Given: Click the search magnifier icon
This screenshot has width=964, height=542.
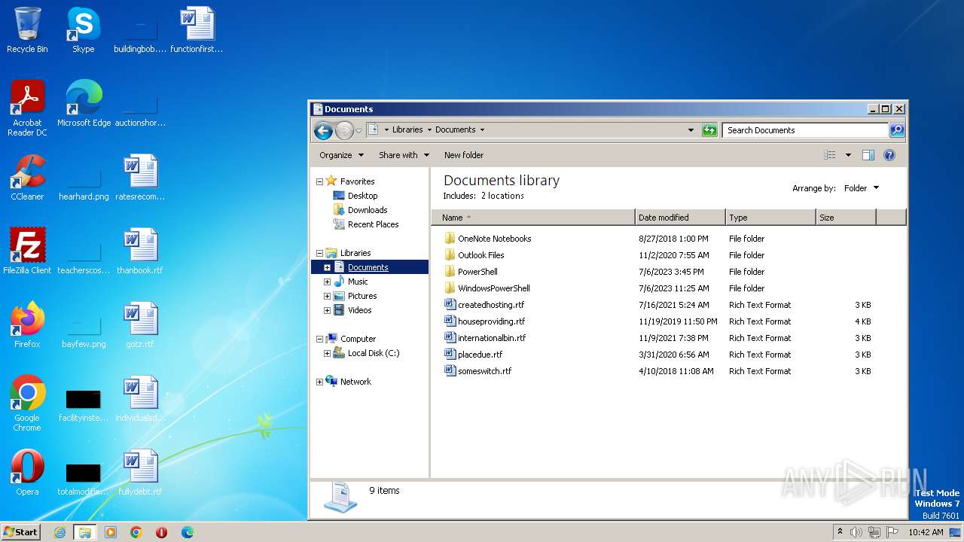Looking at the screenshot, I should click(x=897, y=130).
